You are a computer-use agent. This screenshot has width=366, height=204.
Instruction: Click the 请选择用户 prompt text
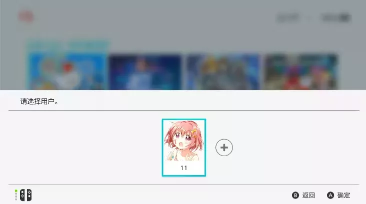pyautogui.click(x=39, y=102)
